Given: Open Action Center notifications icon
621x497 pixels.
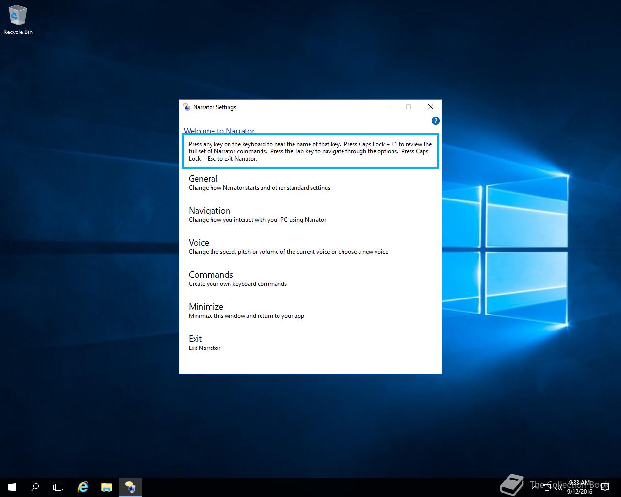Looking at the screenshot, I should tap(605, 487).
